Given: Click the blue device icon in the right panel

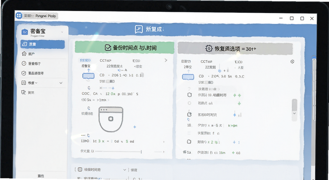Looking at the screenshot, I should tap(188, 77).
